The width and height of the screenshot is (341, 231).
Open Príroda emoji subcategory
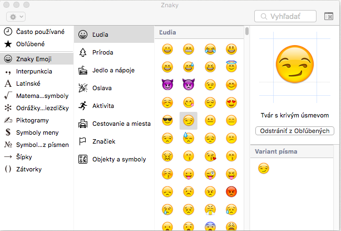(114, 52)
